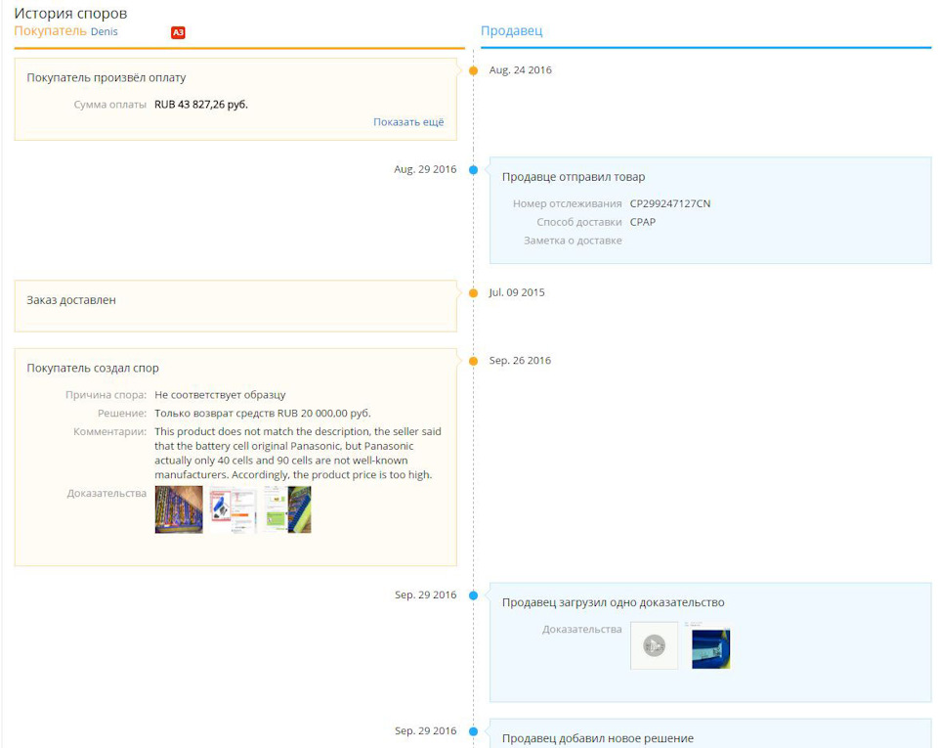Click 'Продавец загрузил одно доказательство' heading
This screenshot has height=748, width=938.
614,602
